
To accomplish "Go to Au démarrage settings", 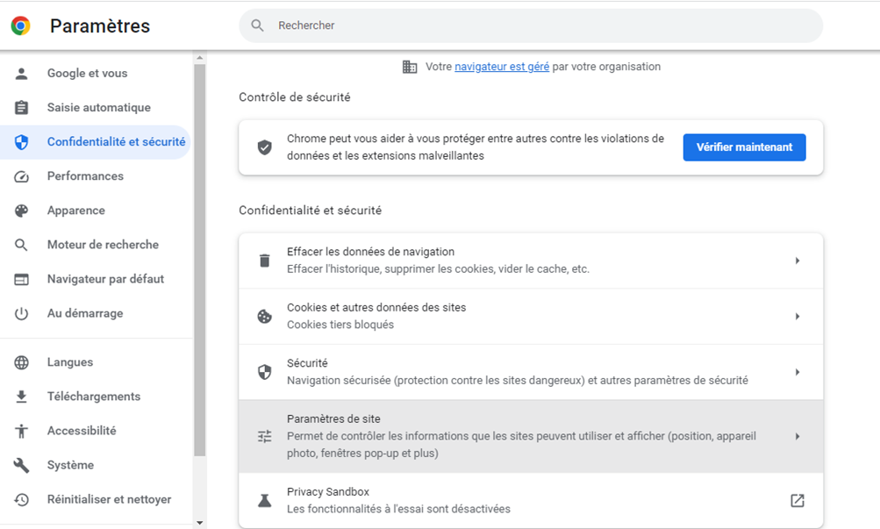I will tap(85, 313).
